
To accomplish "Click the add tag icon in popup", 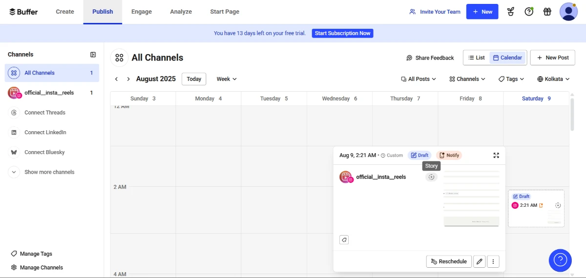I will click(344, 240).
